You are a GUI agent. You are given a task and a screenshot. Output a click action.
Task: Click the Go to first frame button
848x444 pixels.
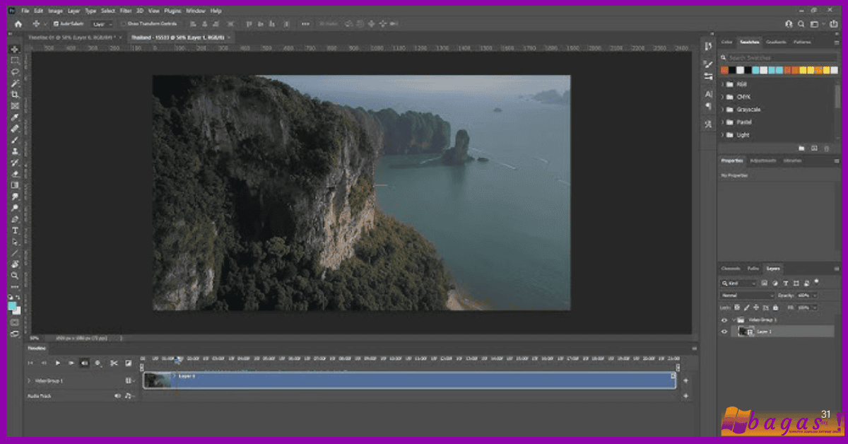point(30,363)
